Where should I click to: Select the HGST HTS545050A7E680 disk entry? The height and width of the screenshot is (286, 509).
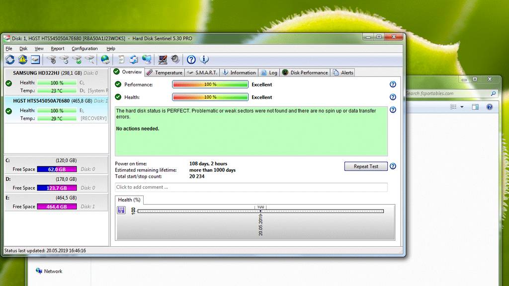pyautogui.click(x=57, y=110)
